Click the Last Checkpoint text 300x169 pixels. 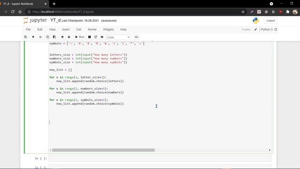click(x=80, y=21)
